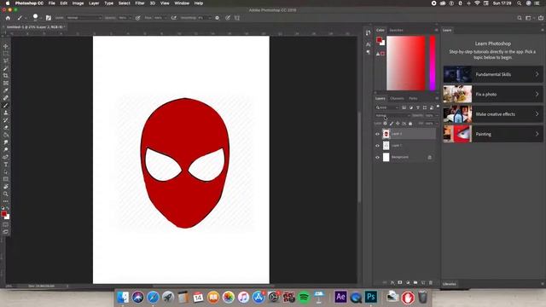Switch to the Channels tab
This screenshot has height=307, width=546.
coord(397,99)
